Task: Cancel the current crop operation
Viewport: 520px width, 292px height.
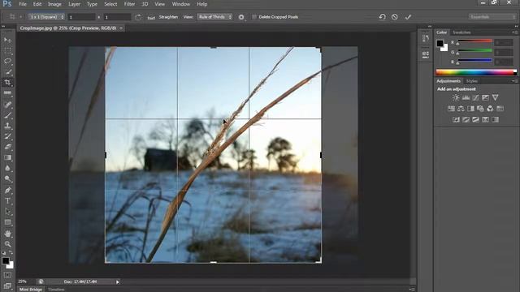Action: [x=395, y=16]
